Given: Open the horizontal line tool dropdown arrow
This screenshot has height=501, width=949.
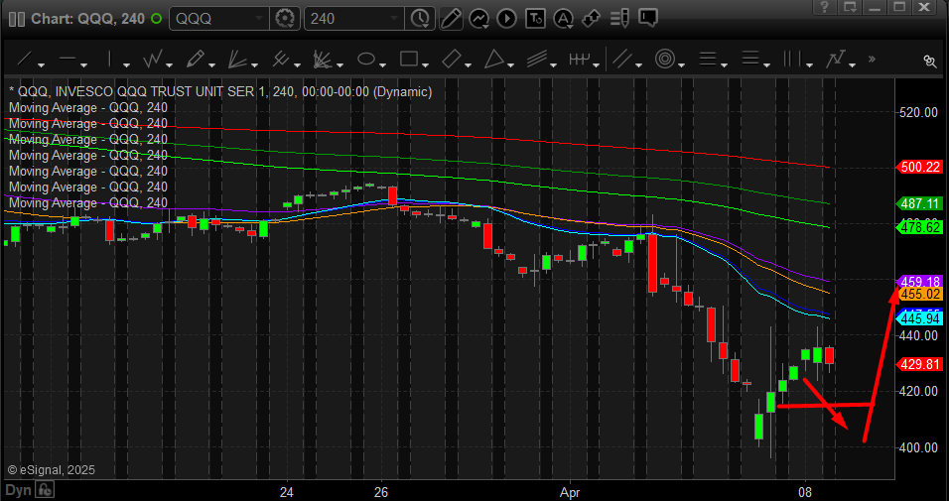Looking at the screenshot, I should coord(83,64).
